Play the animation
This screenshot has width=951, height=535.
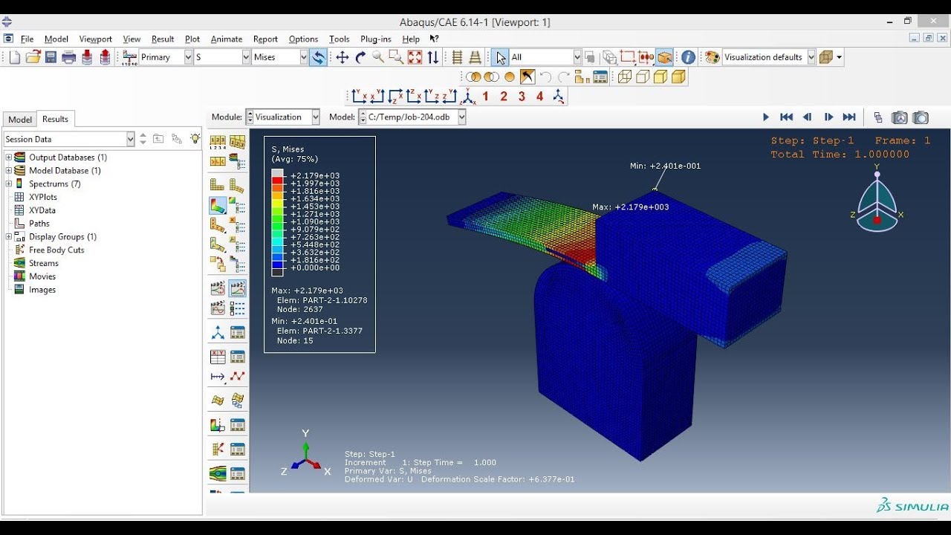pyautogui.click(x=766, y=117)
